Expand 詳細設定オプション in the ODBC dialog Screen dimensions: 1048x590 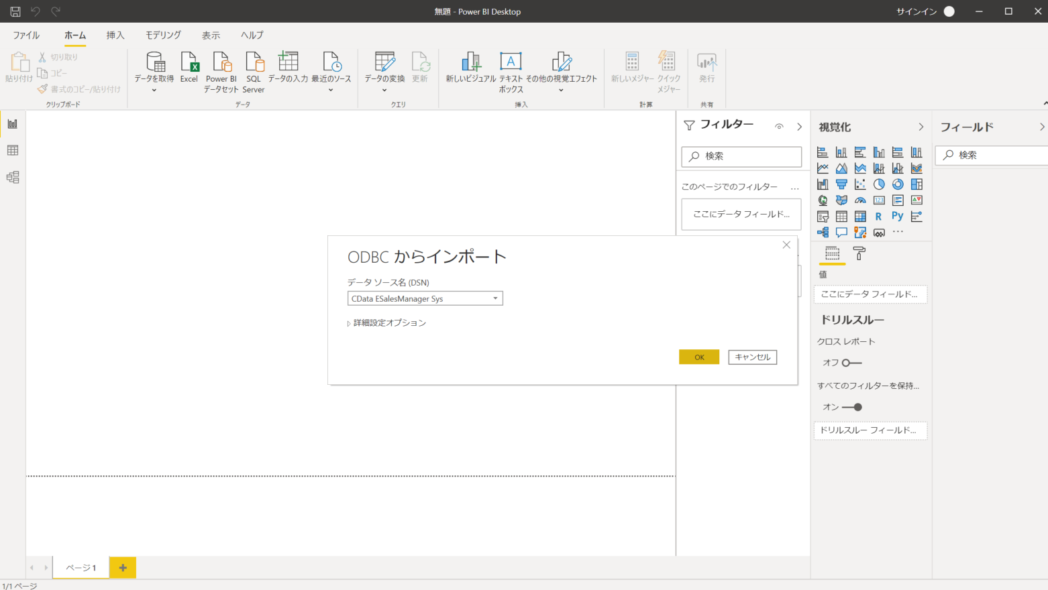(x=387, y=323)
